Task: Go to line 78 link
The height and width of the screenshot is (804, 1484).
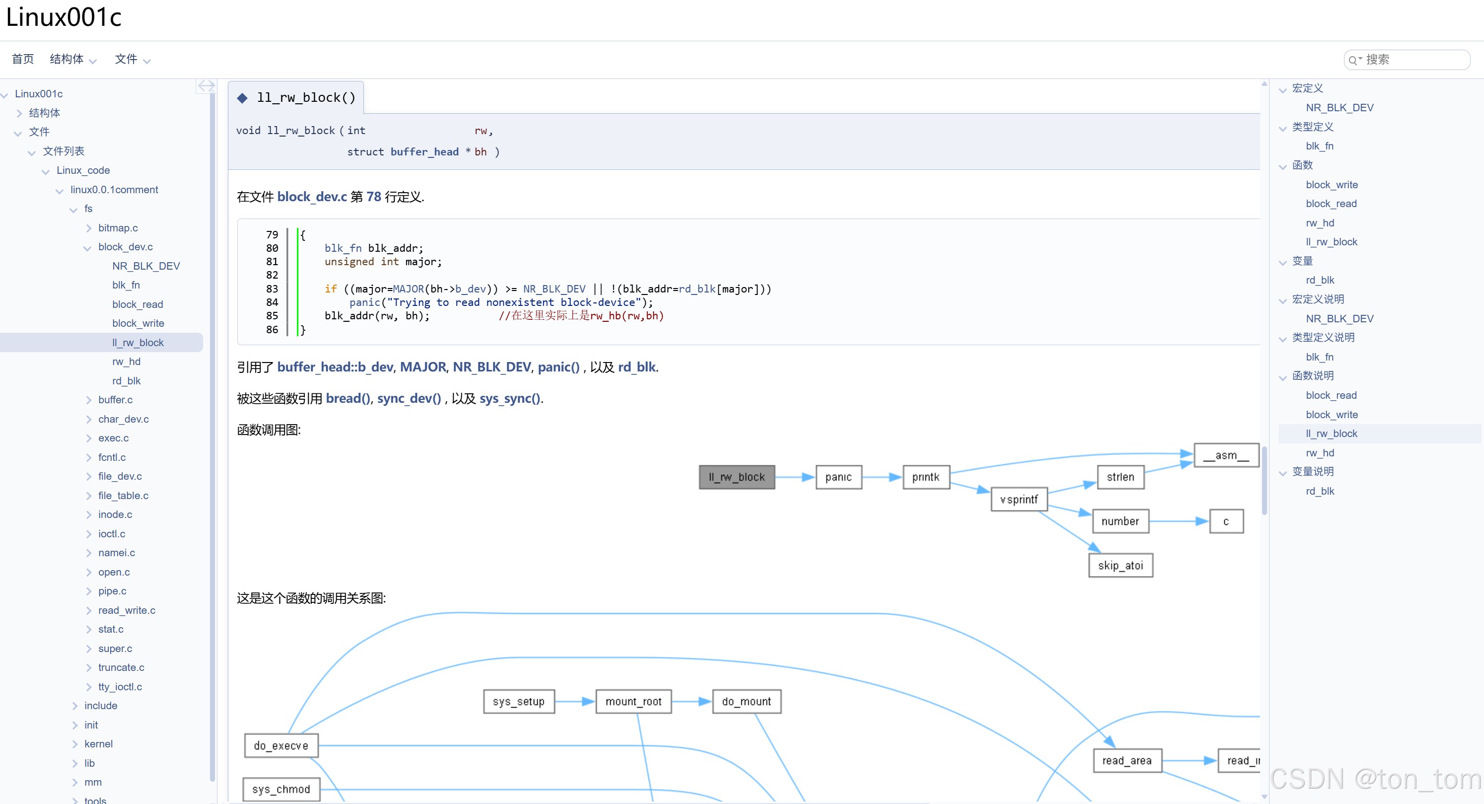Action: tap(374, 197)
